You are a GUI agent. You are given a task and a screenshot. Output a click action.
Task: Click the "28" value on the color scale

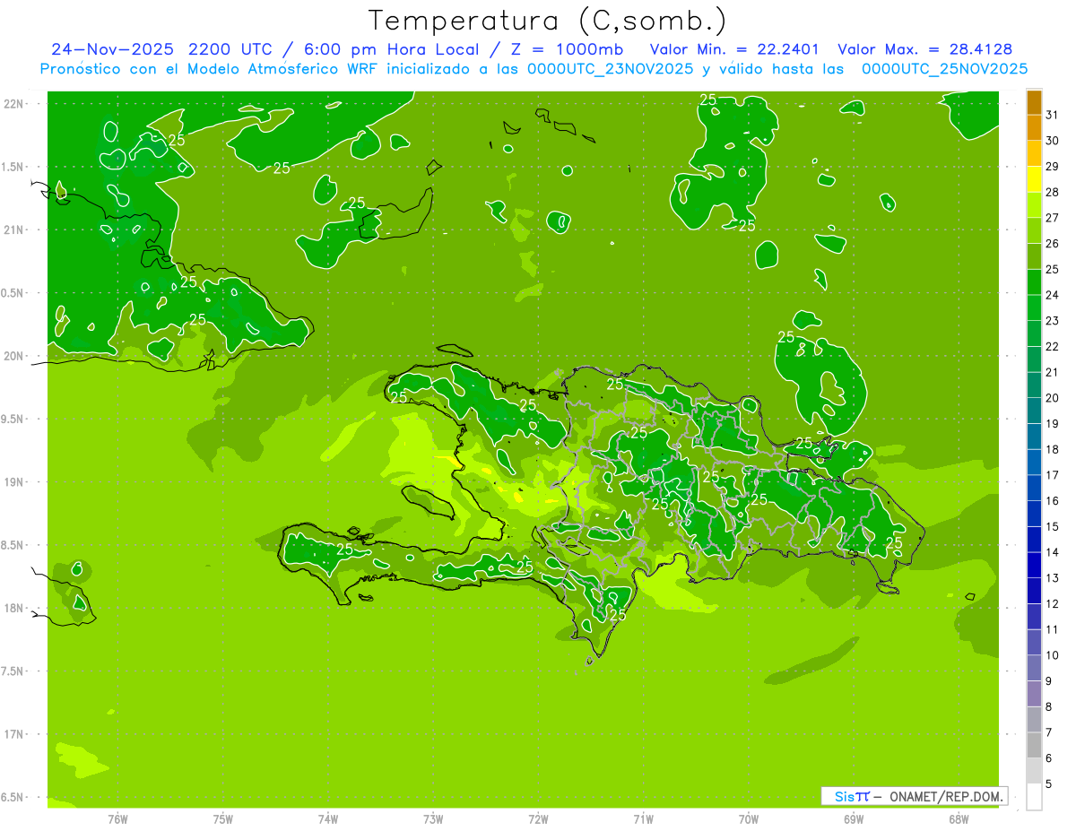pyautogui.click(x=1053, y=192)
